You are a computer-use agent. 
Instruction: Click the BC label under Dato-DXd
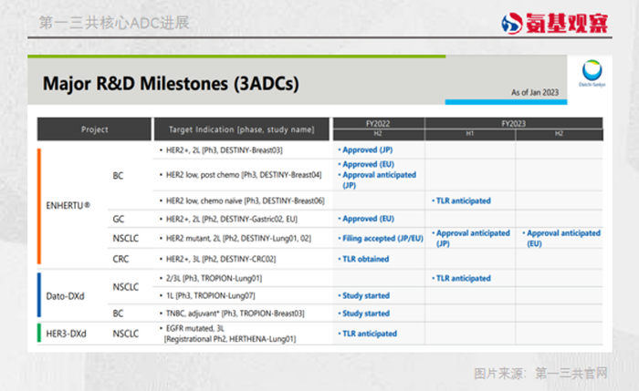(118, 314)
